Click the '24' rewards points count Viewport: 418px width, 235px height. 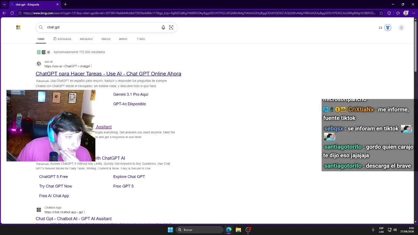coord(380,28)
